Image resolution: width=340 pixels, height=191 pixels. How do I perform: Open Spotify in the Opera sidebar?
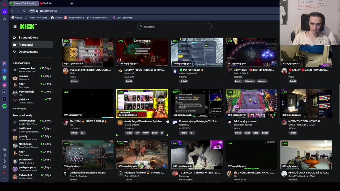(x=4, y=106)
